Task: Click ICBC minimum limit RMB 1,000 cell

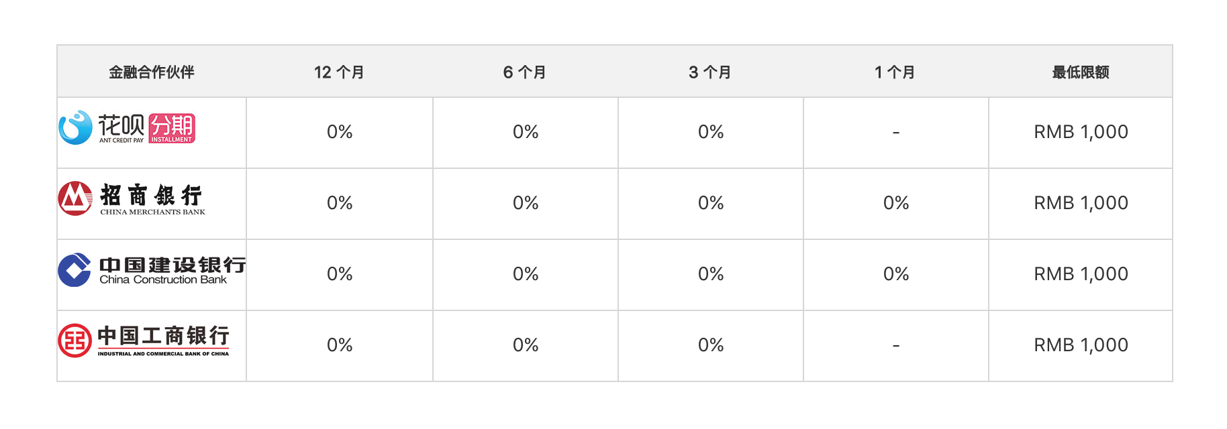Action: point(1081,345)
